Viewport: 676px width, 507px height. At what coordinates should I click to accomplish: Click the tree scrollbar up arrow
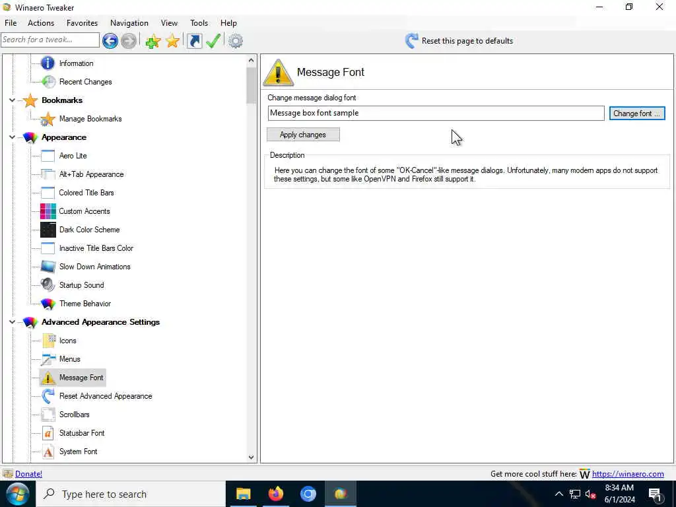(252, 61)
